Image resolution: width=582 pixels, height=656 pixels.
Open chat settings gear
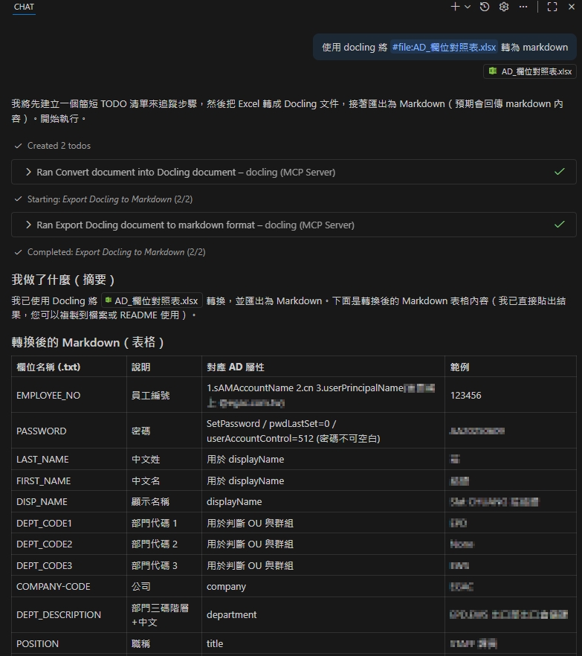pos(504,7)
